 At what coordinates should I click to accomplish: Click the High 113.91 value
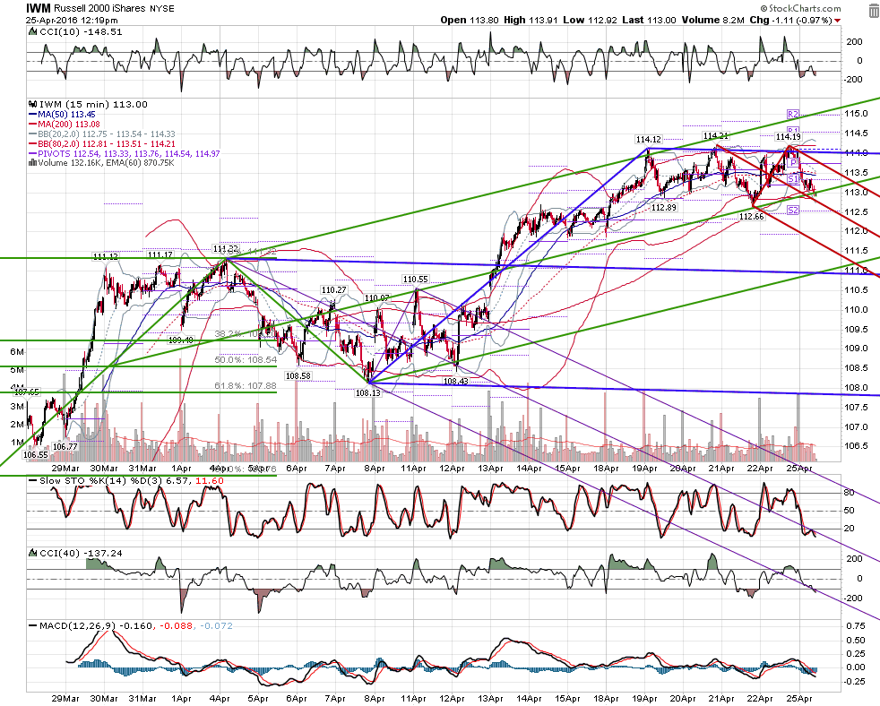(x=530, y=21)
